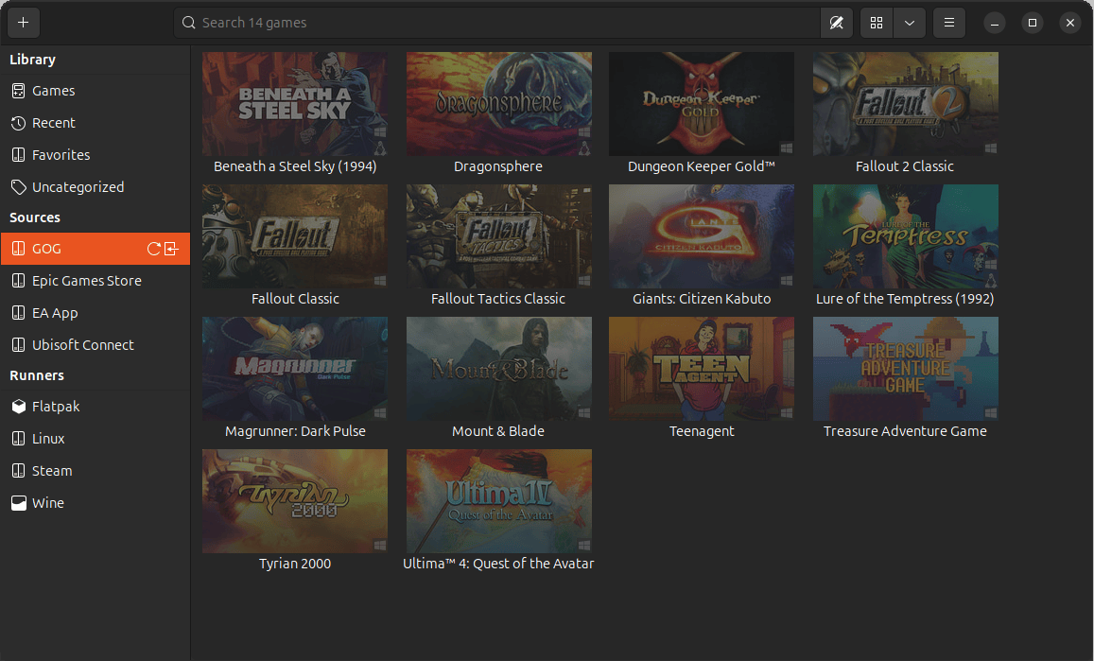The width and height of the screenshot is (1094, 661).
Task: Select Giants: Citizen Kabuto cover
Action: [x=702, y=235]
